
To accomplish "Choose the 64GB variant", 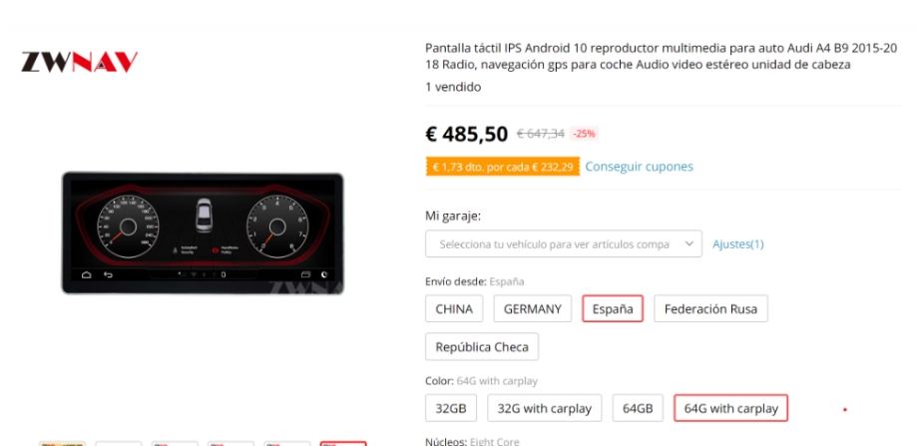I will (638, 408).
